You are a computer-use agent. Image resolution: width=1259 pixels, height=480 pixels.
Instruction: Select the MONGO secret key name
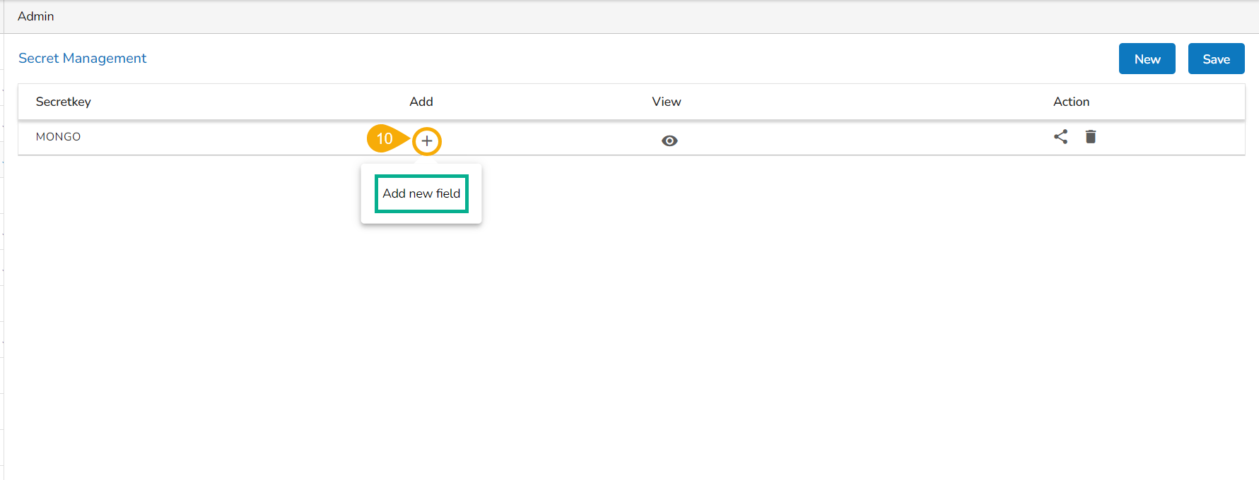[x=59, y=137]
